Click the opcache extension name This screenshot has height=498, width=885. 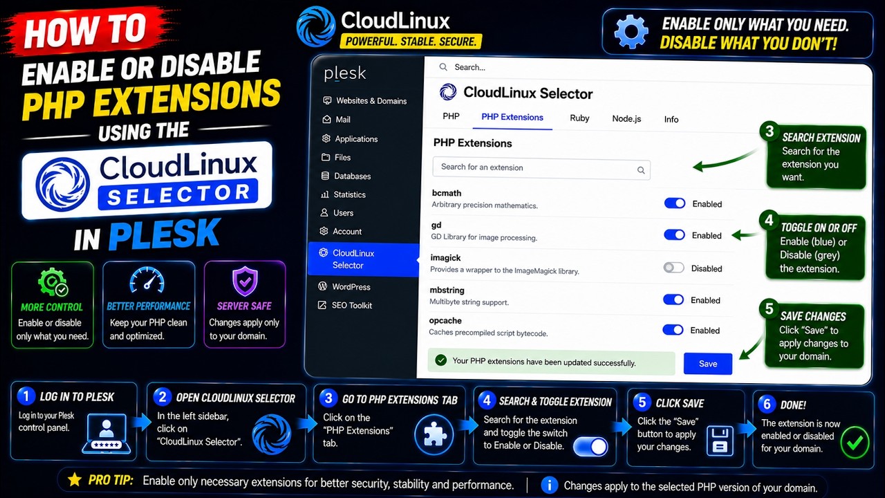click(x=445, y=320)
